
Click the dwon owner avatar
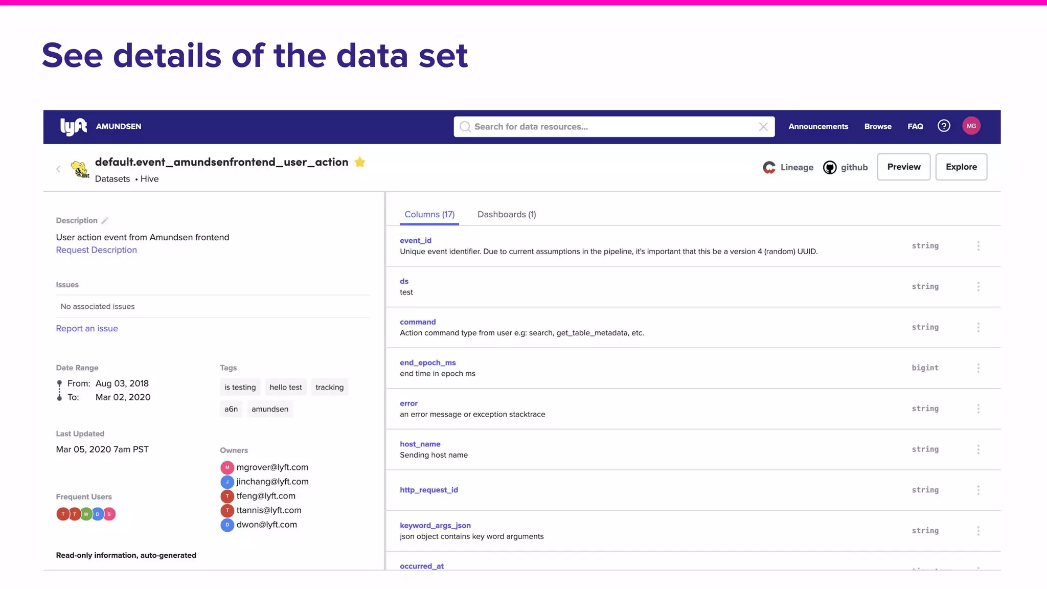(x=227, y=525)
